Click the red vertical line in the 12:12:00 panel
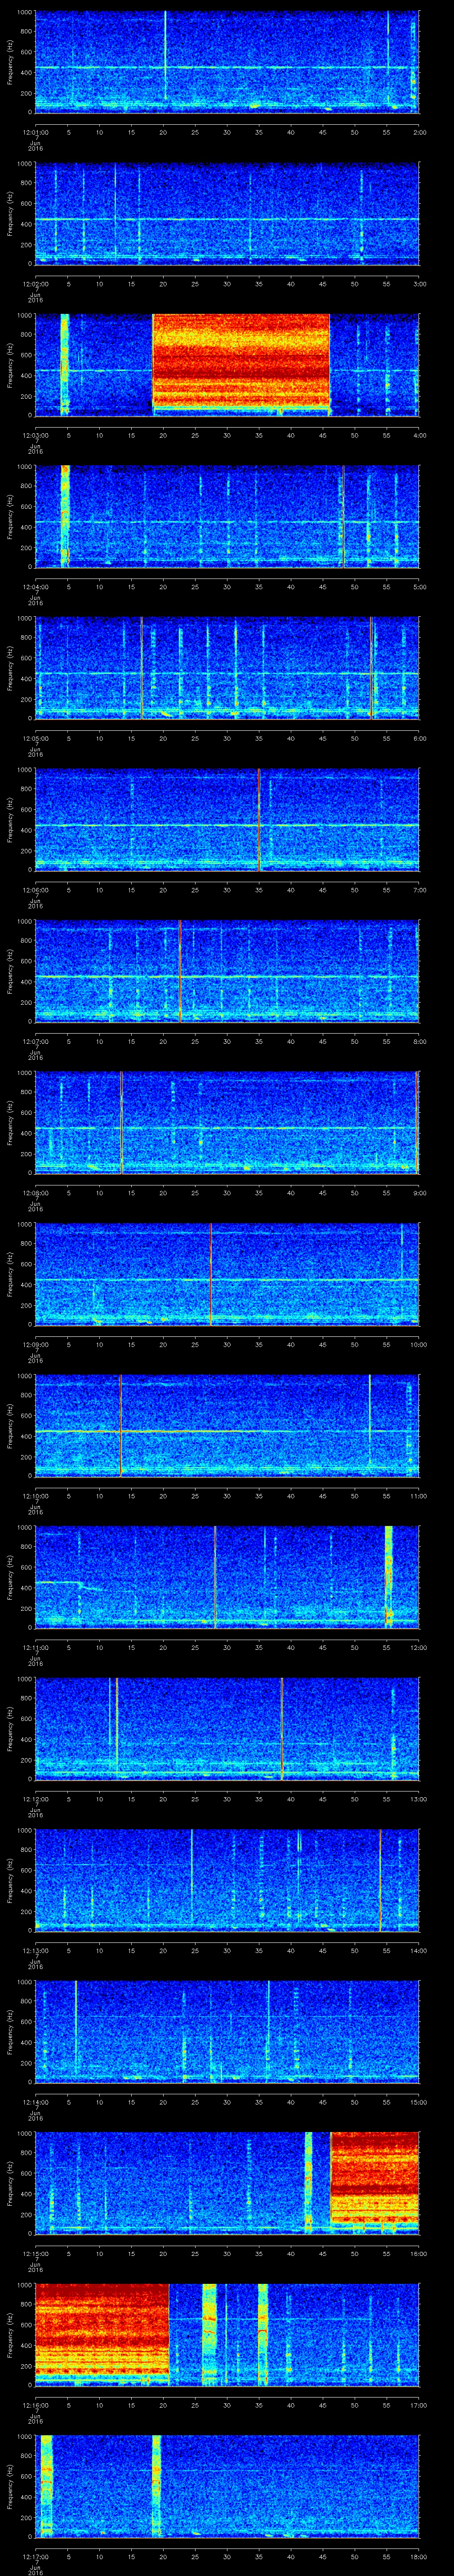The height and width of the screenshot is (2576, 454). click(282, 1729)
